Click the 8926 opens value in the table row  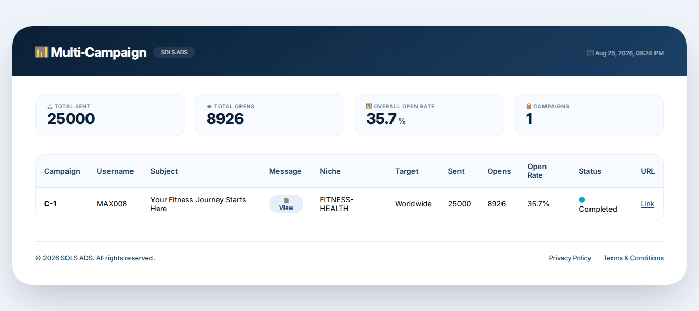[x=496, y=204]
